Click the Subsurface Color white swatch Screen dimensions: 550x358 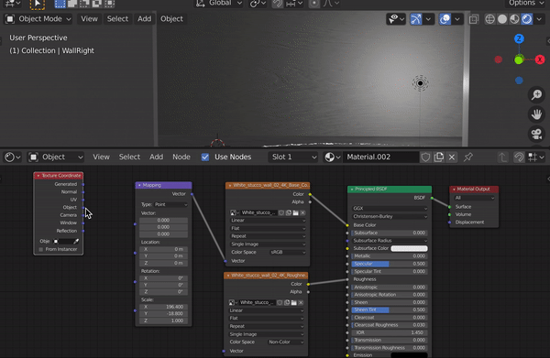409,248
